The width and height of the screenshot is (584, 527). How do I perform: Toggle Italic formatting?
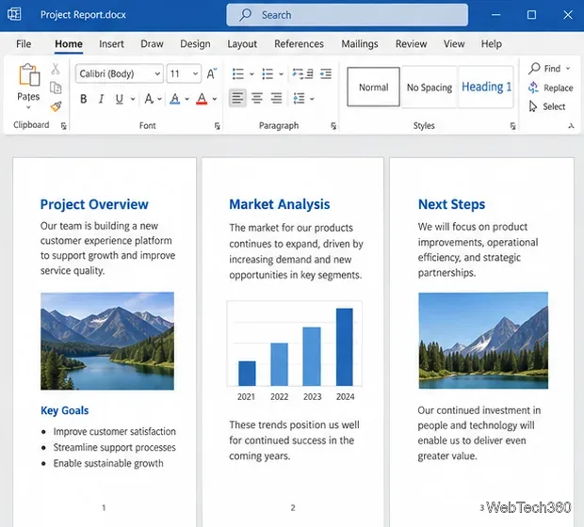click(x=101, y=99)
